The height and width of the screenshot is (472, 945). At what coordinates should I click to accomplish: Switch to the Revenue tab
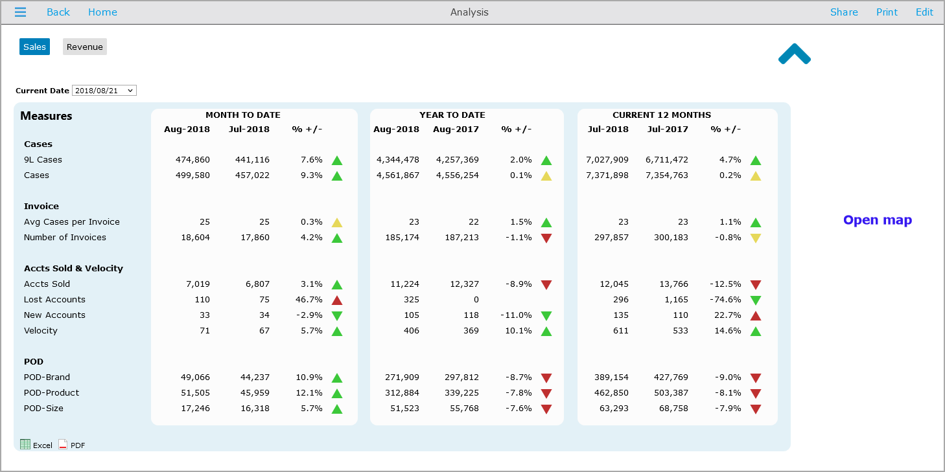pyautogui.click(x=84, y=47)
